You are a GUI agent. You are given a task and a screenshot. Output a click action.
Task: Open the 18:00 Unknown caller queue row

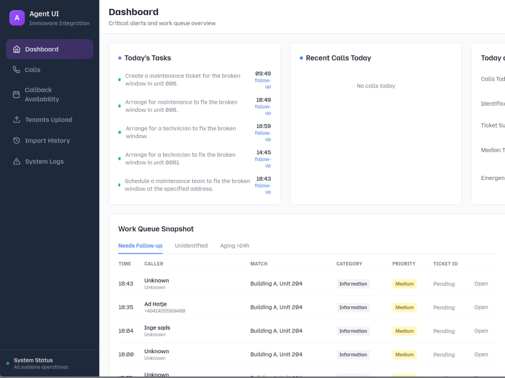(x=308, y=354)
